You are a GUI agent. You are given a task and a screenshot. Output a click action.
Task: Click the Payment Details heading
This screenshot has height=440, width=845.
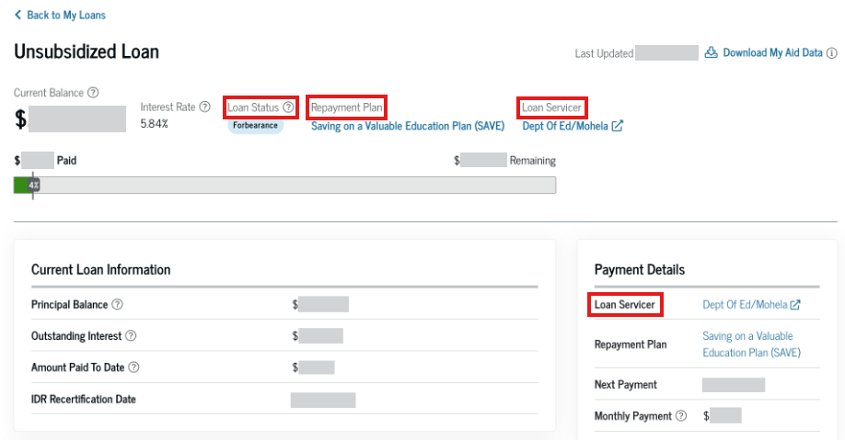(x=640, y=269)
